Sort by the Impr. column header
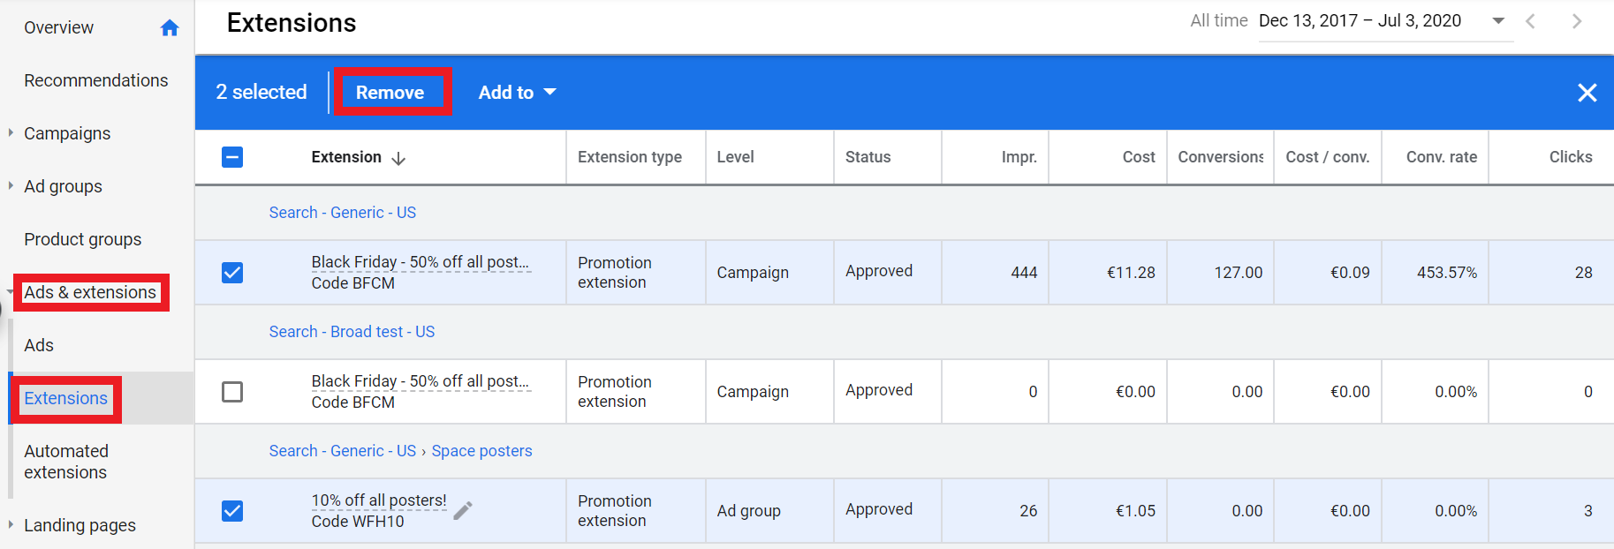Screen dimensions: 1614x549 (1019, 157)
